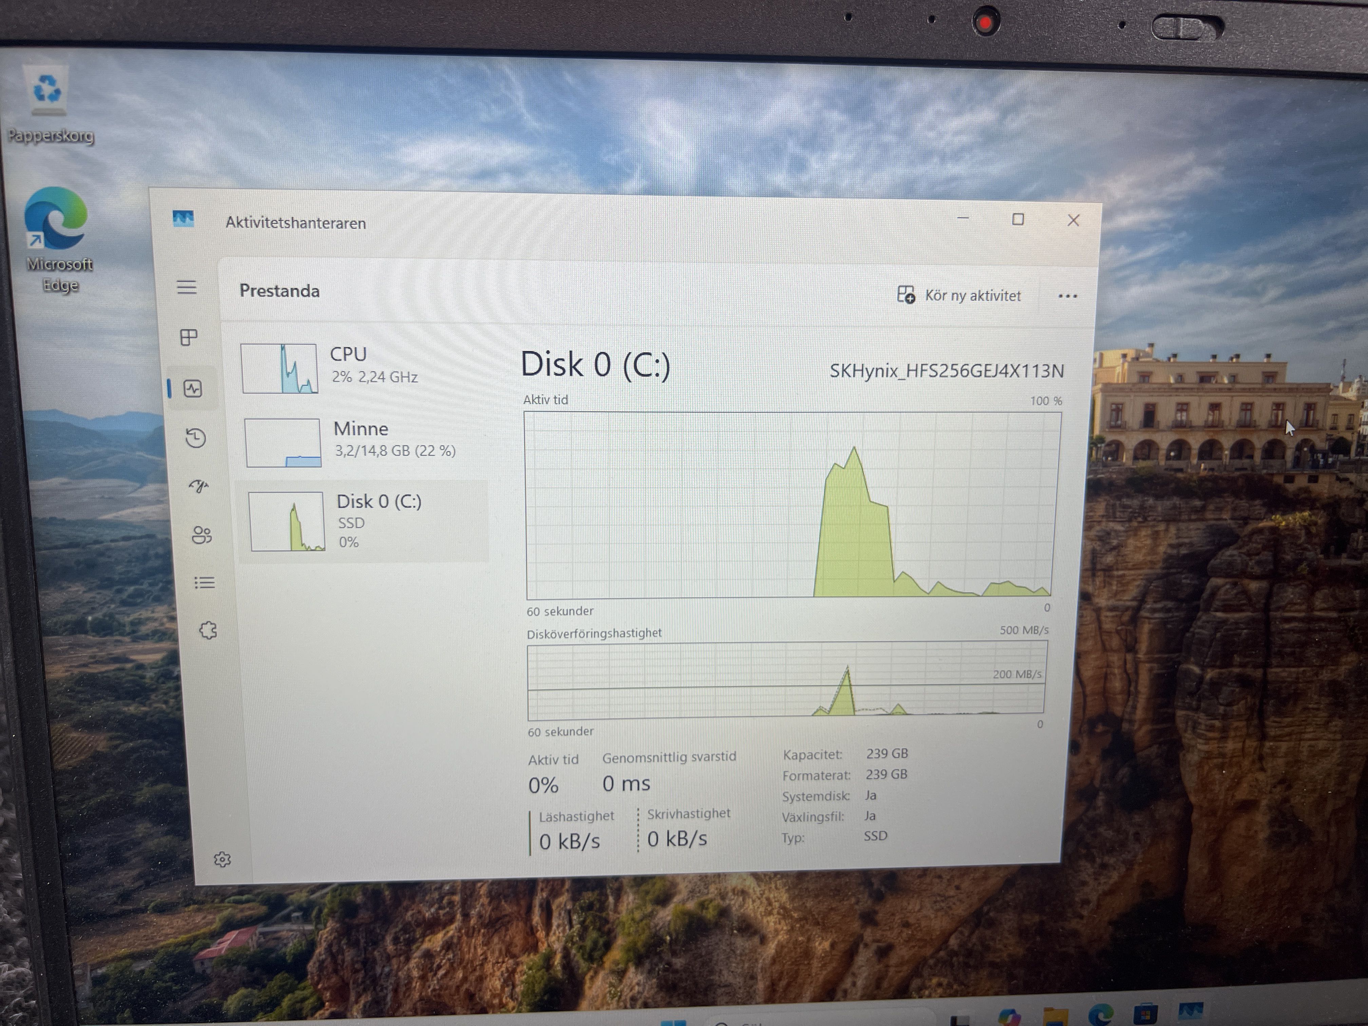Select the Performance (Prestanda) sidebar icon

point(193,388)
